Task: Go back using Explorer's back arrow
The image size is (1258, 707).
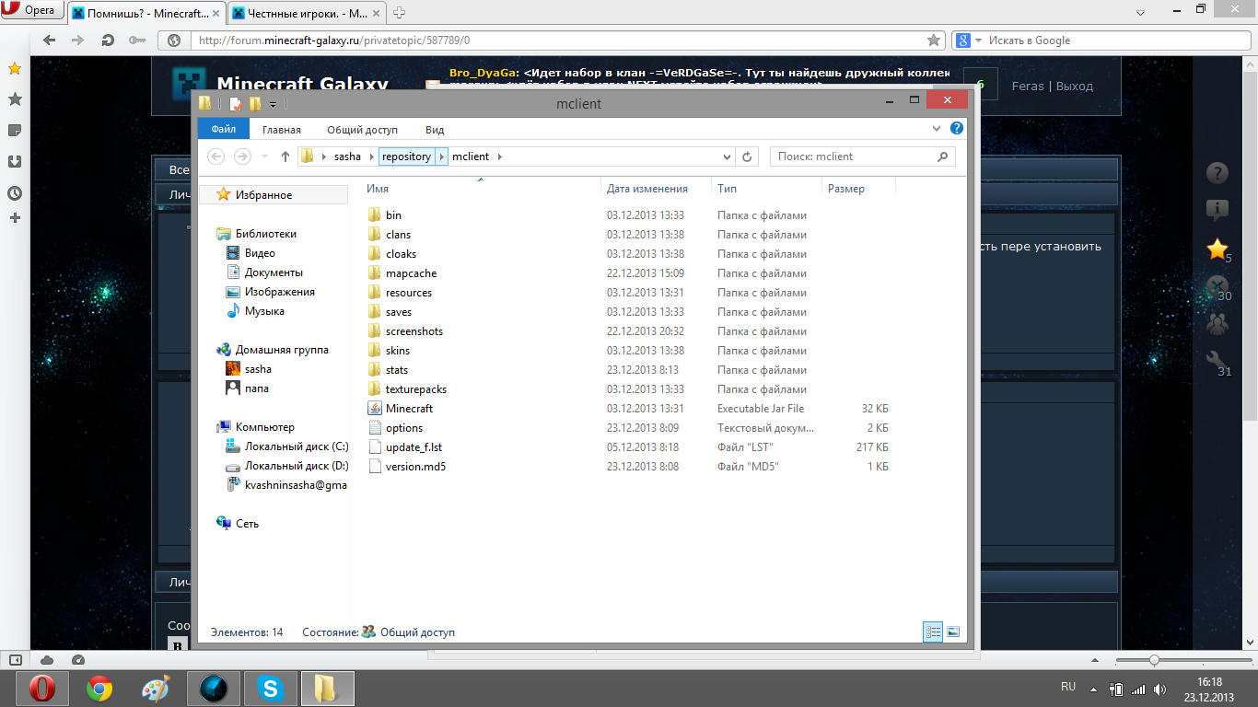Action: pos(217,156)
